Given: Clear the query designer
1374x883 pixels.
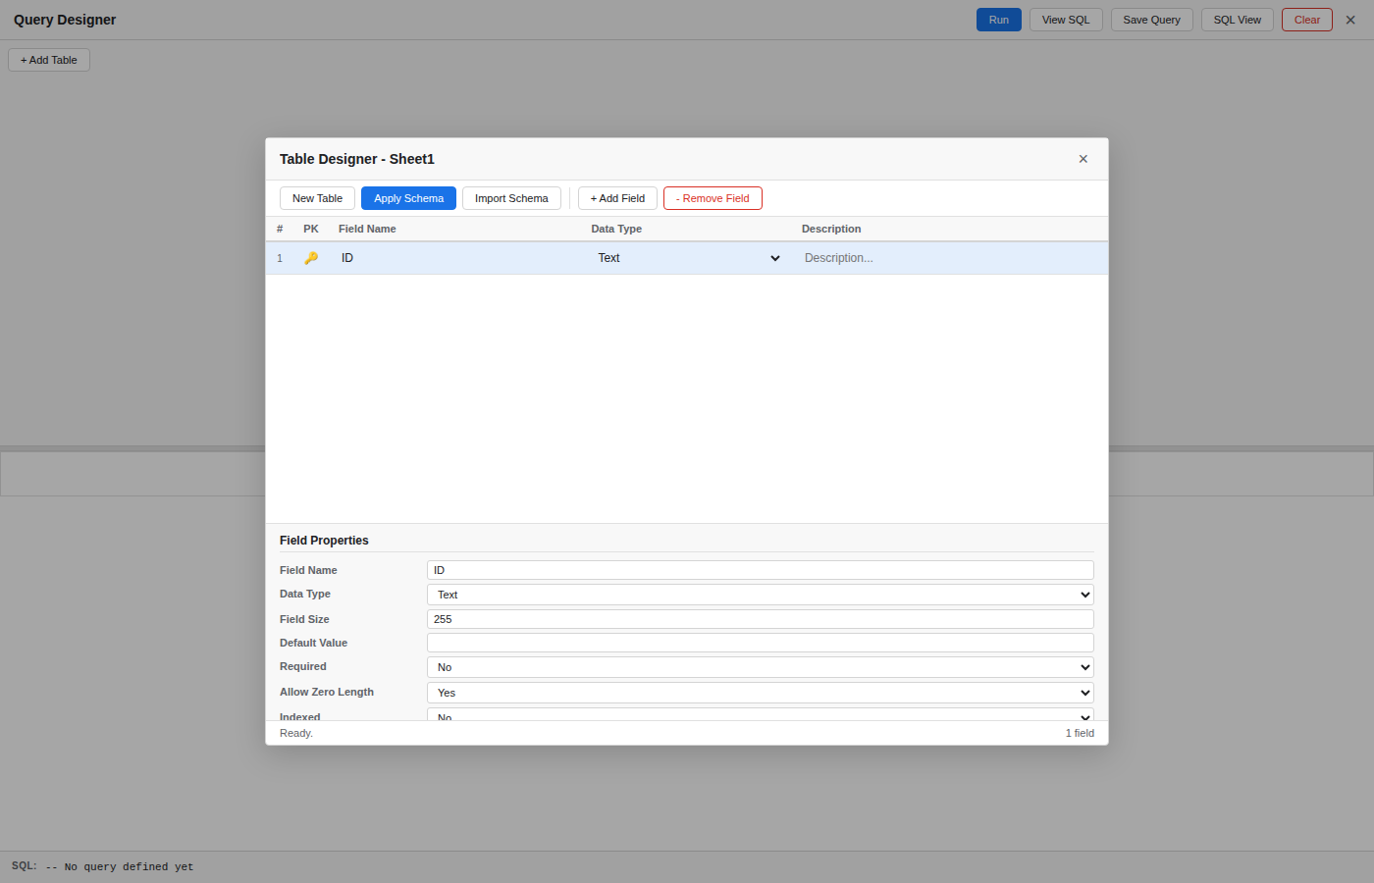Looking at the screenshot, I should pos(1307,20).
